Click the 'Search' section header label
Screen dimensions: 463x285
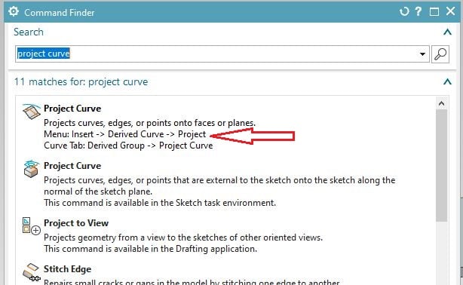(29, 32)
